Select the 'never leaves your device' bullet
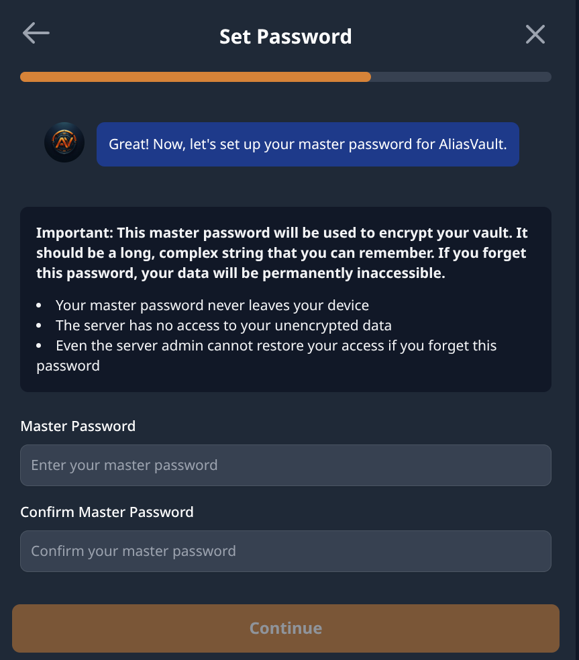579x660 pixels. pos(212,305)
